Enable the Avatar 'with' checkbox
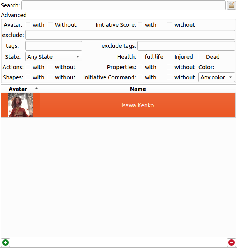Screen dimensions: 237x248 28,25
